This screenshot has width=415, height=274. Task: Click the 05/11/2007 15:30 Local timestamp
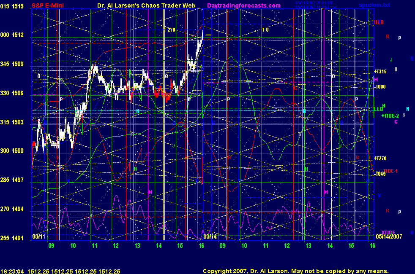317,7
